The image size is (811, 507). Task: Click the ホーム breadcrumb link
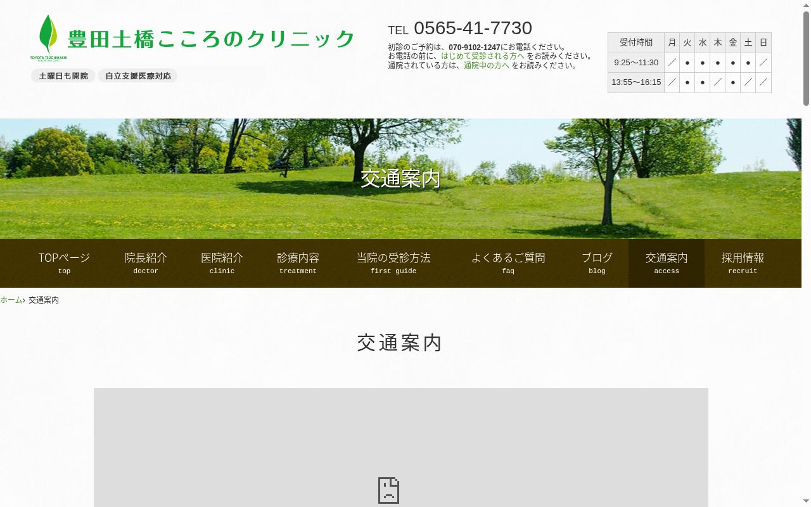point(11,300)
